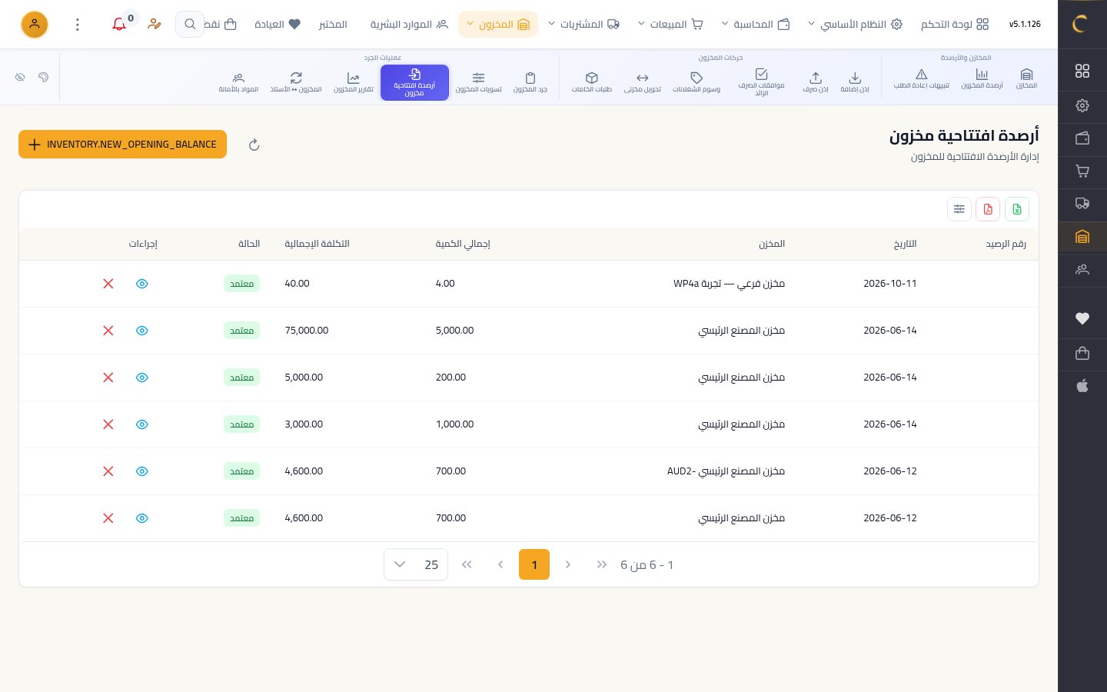
Task: Expand the المخزون inventory menu
Action: (x=498, y=25)
